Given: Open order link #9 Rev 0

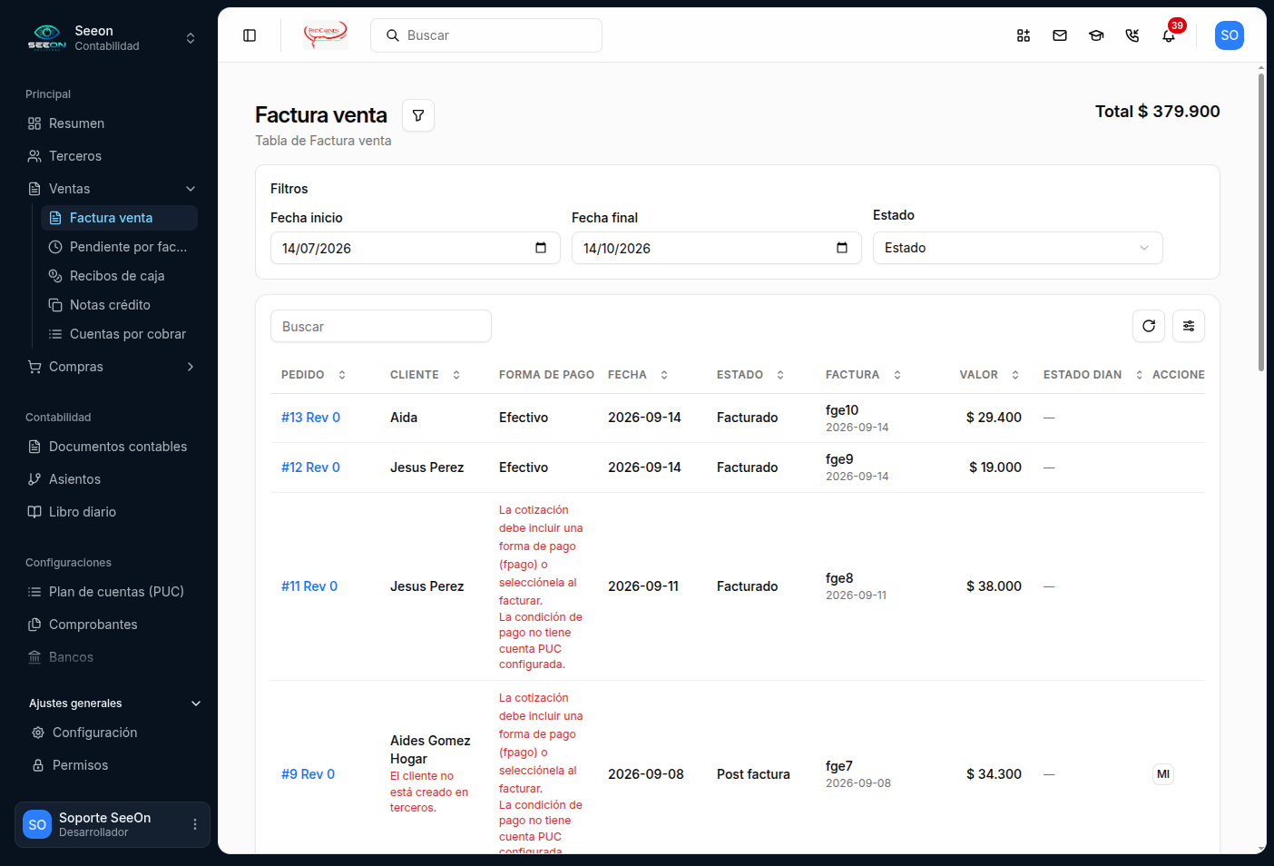Looking at the screenshot, I should tap(308, 774).
